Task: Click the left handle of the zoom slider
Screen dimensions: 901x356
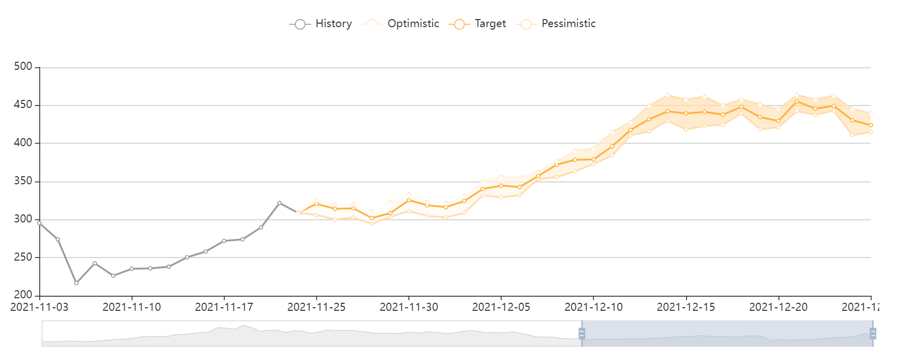Action: (x=582, y=333)
